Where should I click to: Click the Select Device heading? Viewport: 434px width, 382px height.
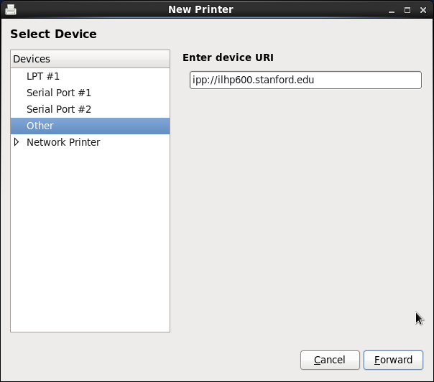pyautogui.click(x=53, y=34)
